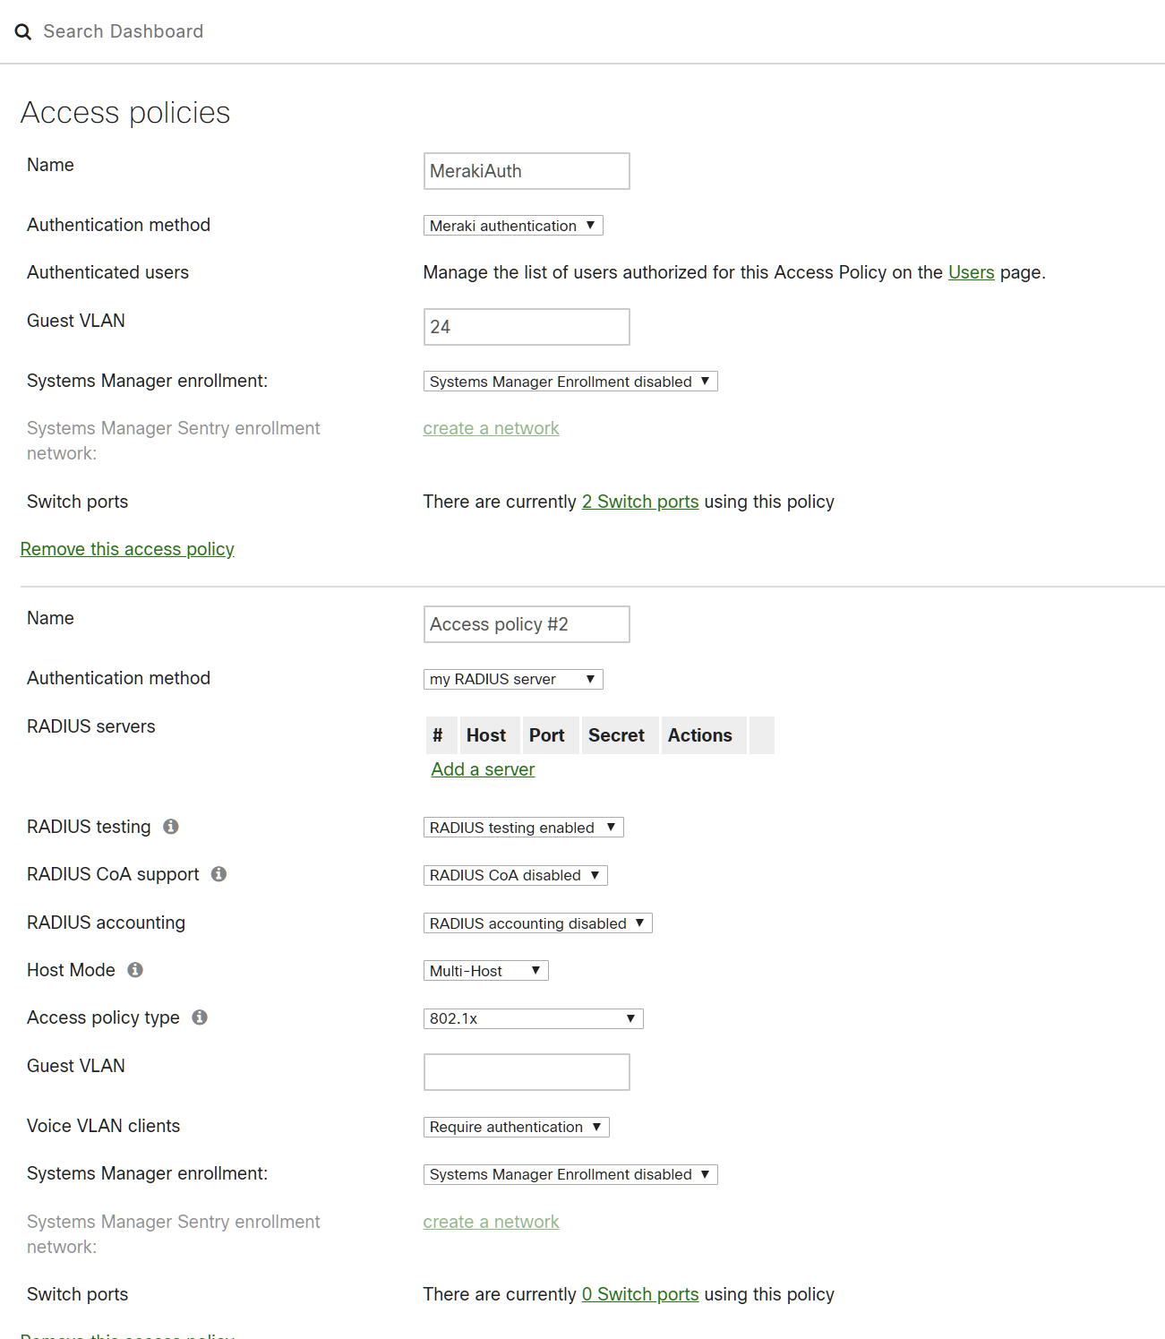Open first policy's Systems Manager Enrollment dropdown
Viewport: 1165px width, 1339px height.
pos(570,382)
